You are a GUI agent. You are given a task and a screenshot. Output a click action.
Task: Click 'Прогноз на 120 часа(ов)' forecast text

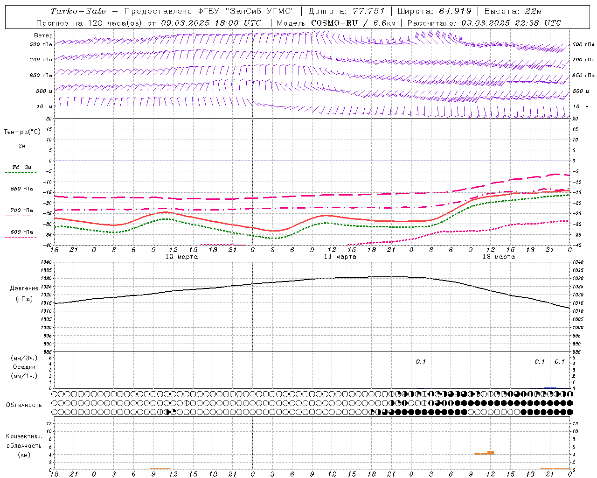click(90, 23)
